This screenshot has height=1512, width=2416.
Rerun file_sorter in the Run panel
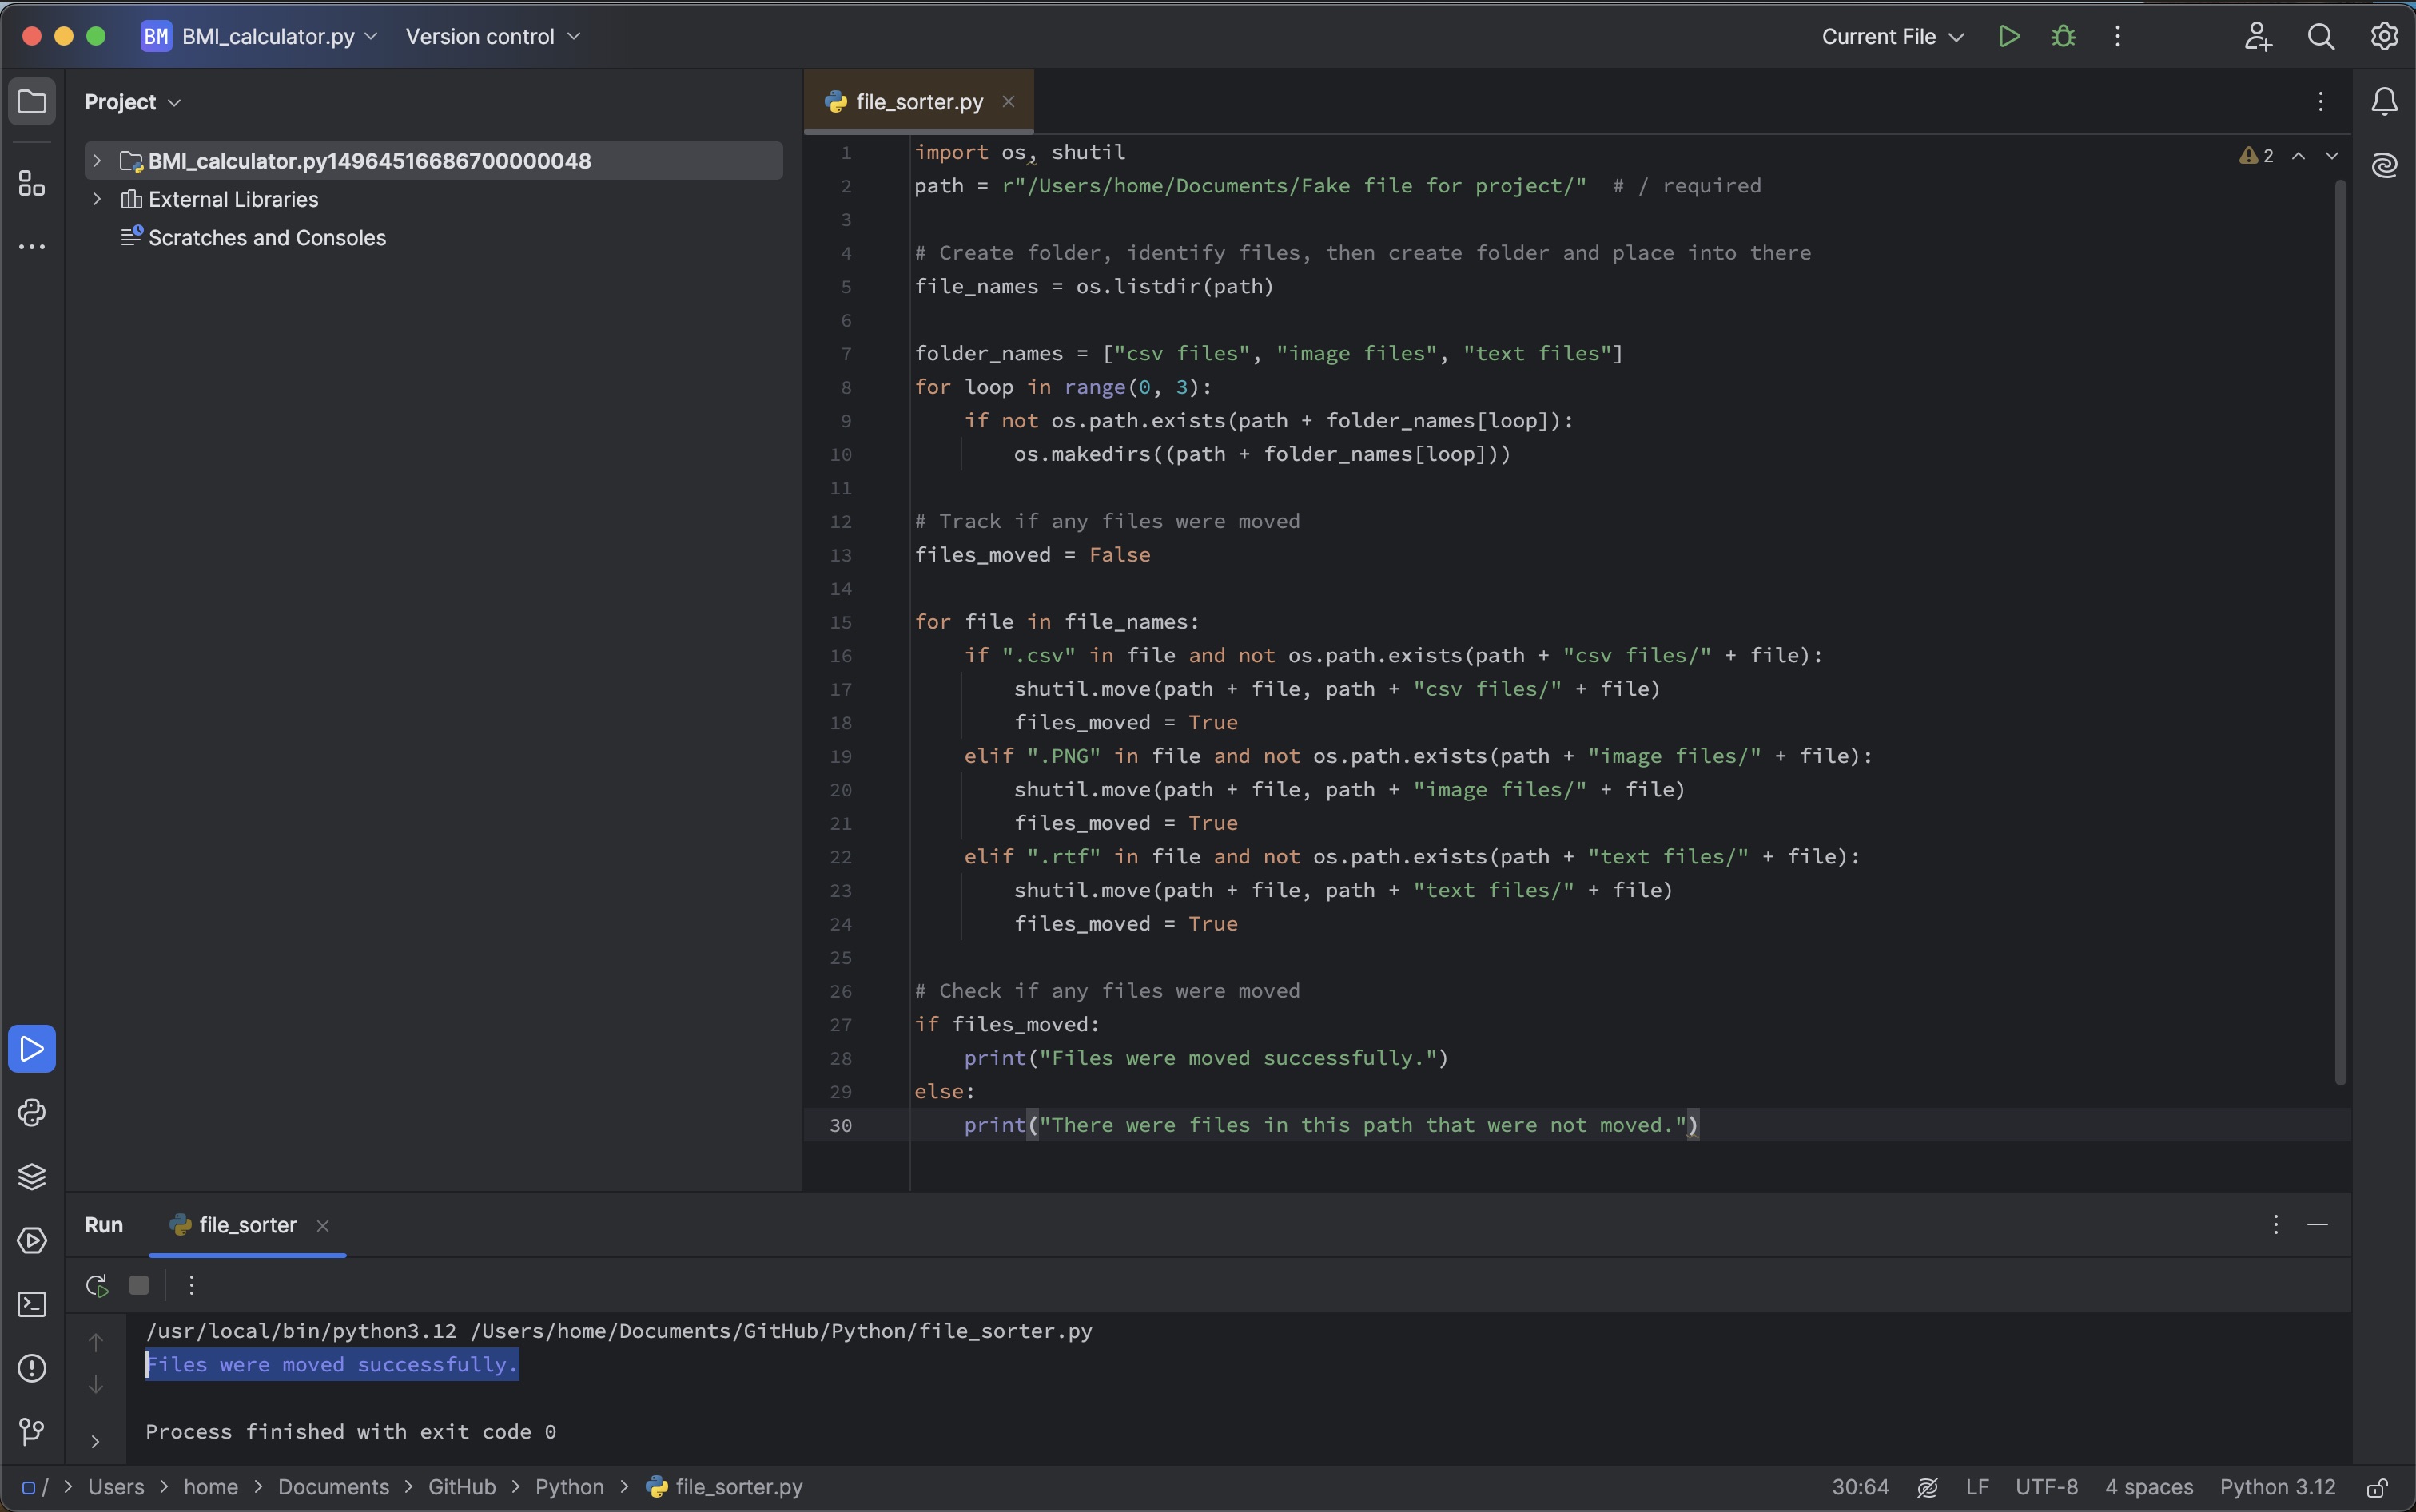point(97,1286)
